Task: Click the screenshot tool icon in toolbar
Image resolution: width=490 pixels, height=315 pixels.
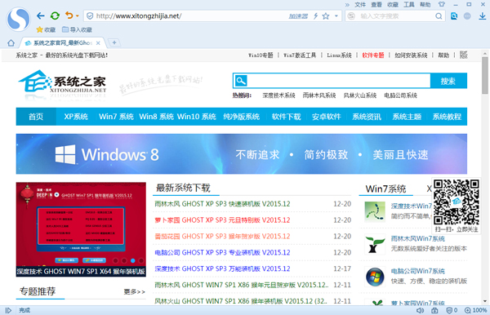Action: (454, 16)
